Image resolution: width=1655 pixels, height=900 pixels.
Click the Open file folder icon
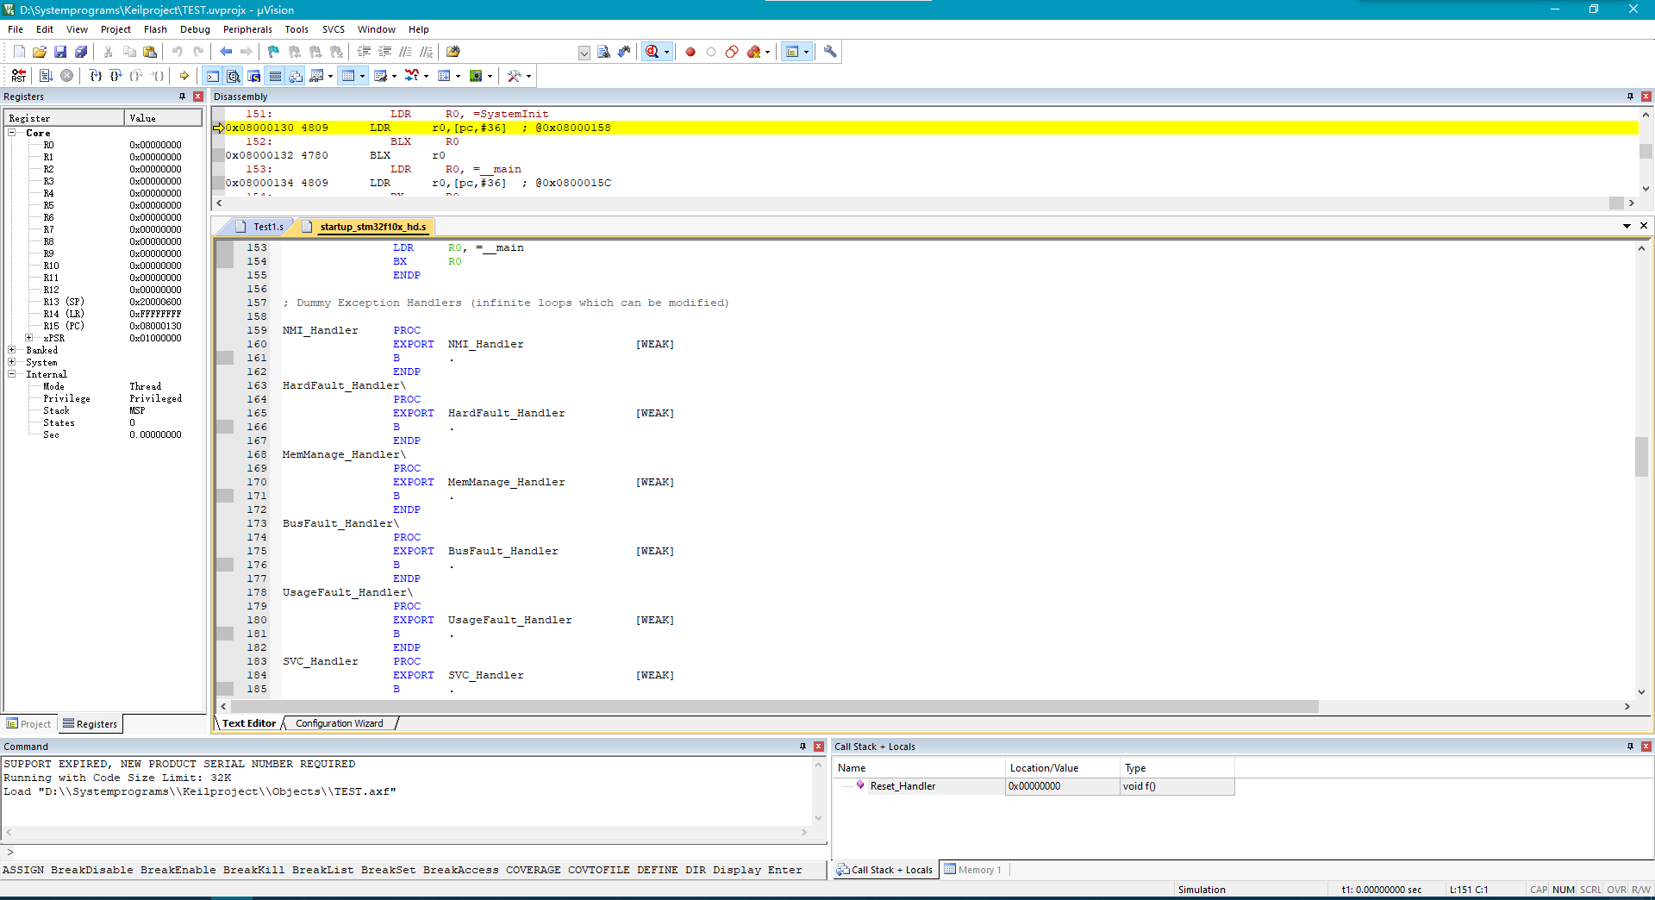tap(40, 52)
